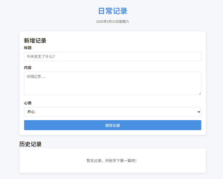The height and width of the screenshot is (179, 223).
Task: Click the 新增记录 section heading
Action: coord(35,41)
